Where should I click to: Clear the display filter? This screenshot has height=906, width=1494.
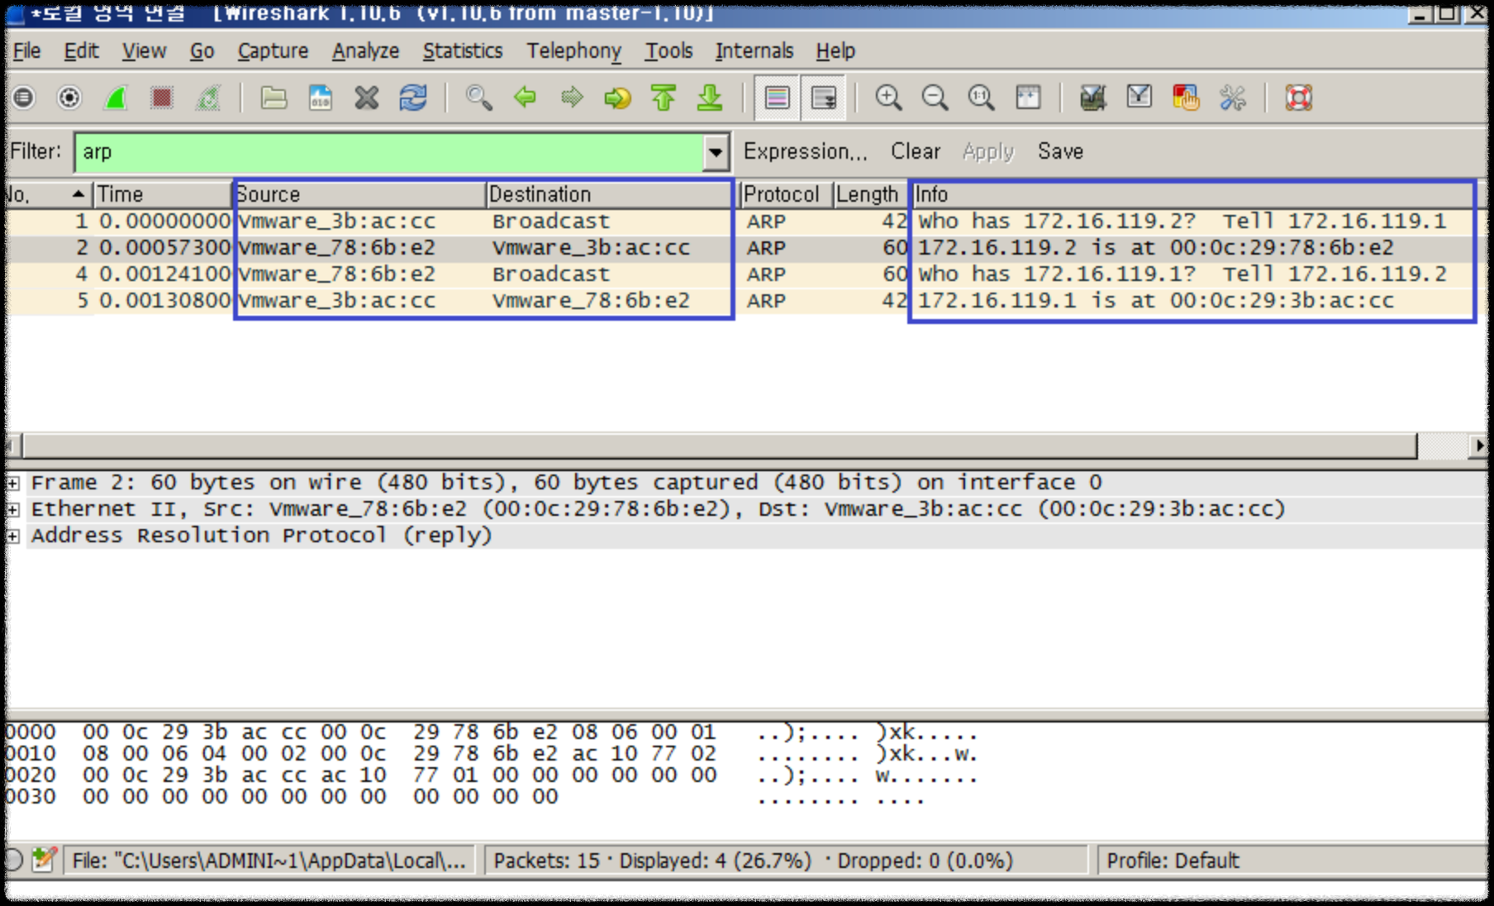coord(915,152)
